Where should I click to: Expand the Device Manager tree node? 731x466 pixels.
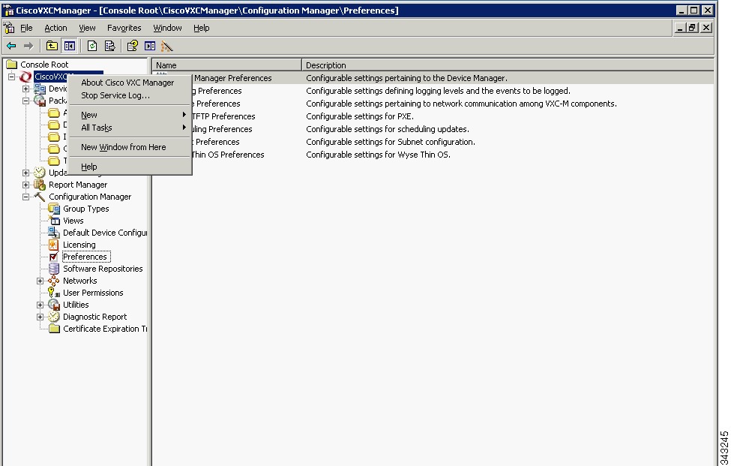(x=26, y=89)
